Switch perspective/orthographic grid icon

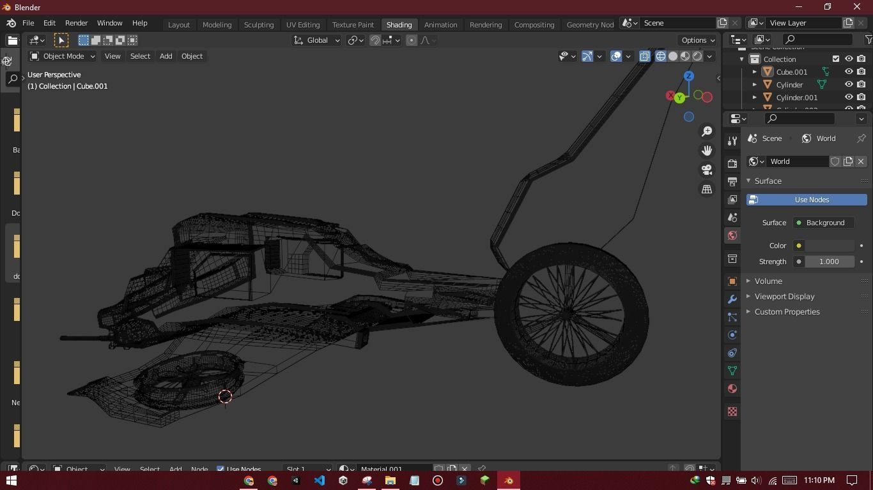coord(707,189)
